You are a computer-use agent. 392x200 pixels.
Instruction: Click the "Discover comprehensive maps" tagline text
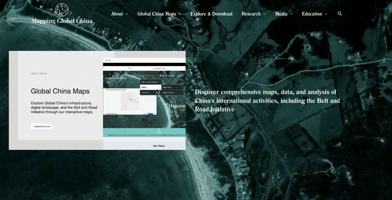pyautogui.click(x=267, y=101)
